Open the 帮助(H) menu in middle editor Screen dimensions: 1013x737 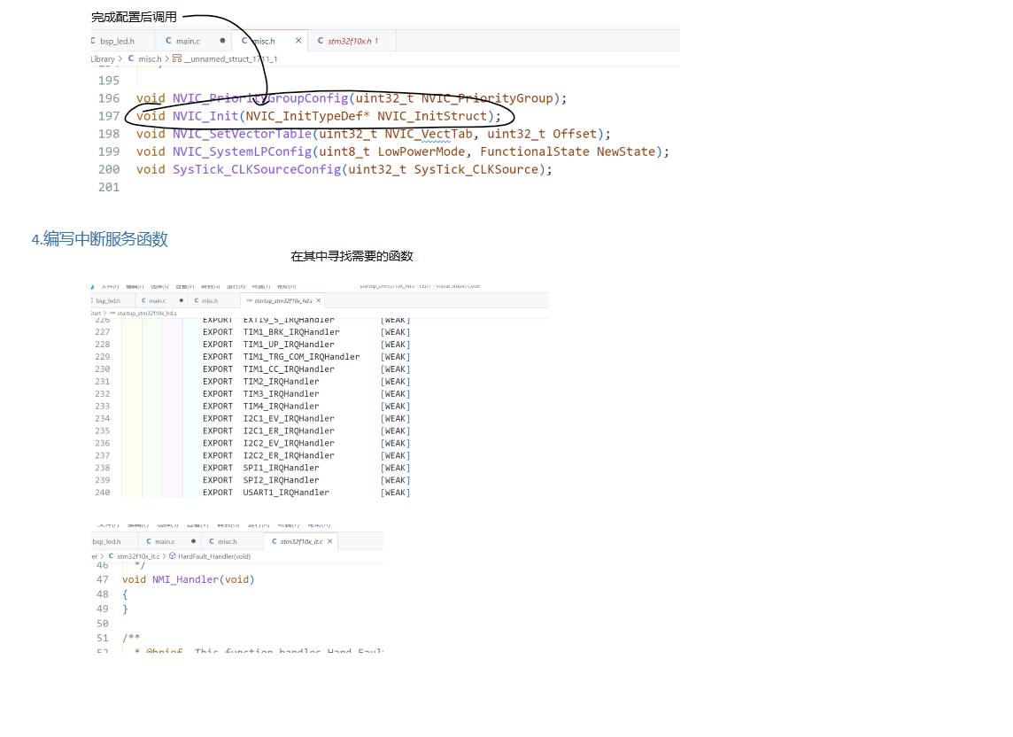287,286
